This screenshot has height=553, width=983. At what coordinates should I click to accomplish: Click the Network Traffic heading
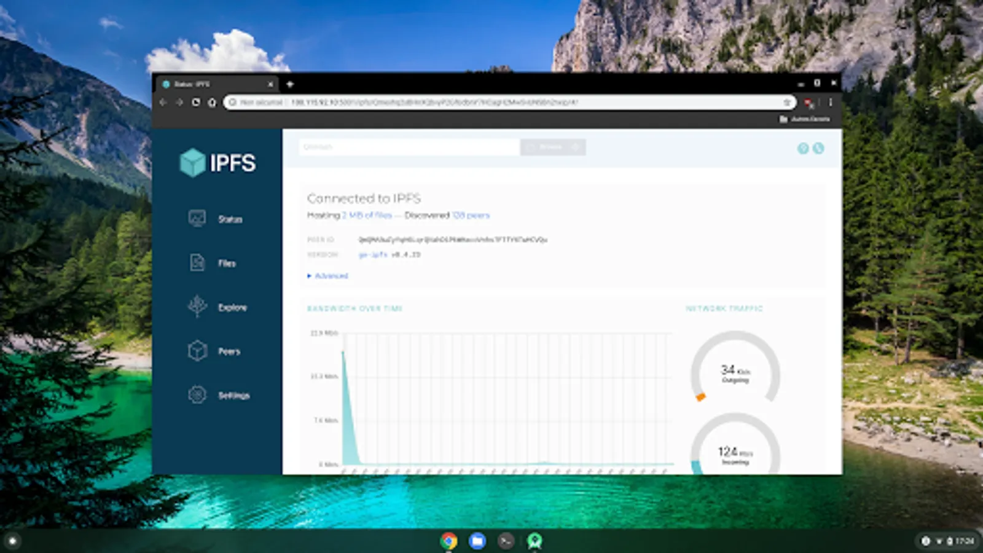pos(724,308)
